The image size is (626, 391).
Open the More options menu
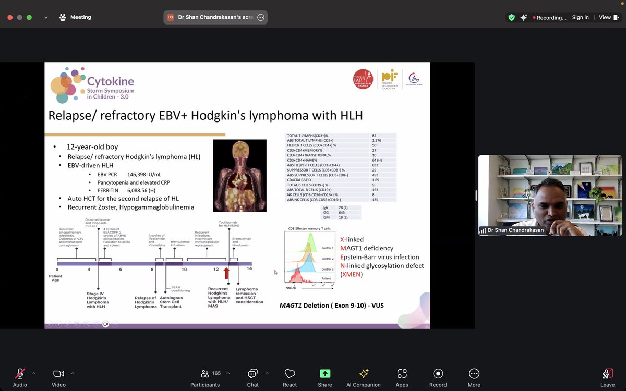[474, 378]
